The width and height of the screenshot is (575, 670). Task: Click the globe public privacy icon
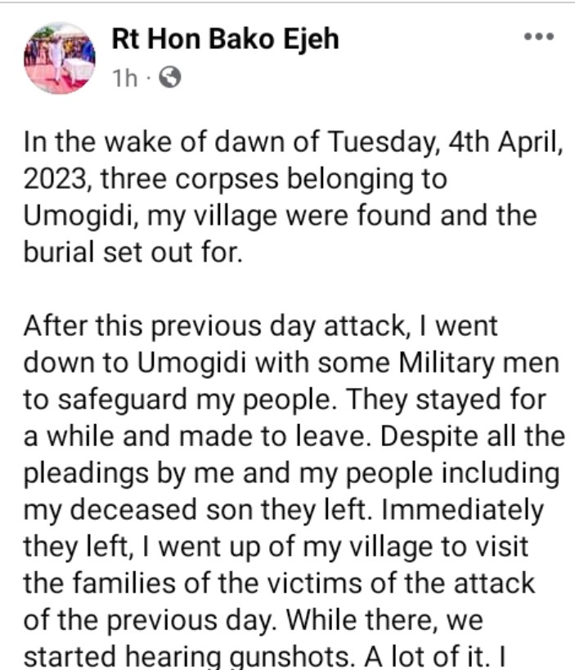(x=170, y=78)
